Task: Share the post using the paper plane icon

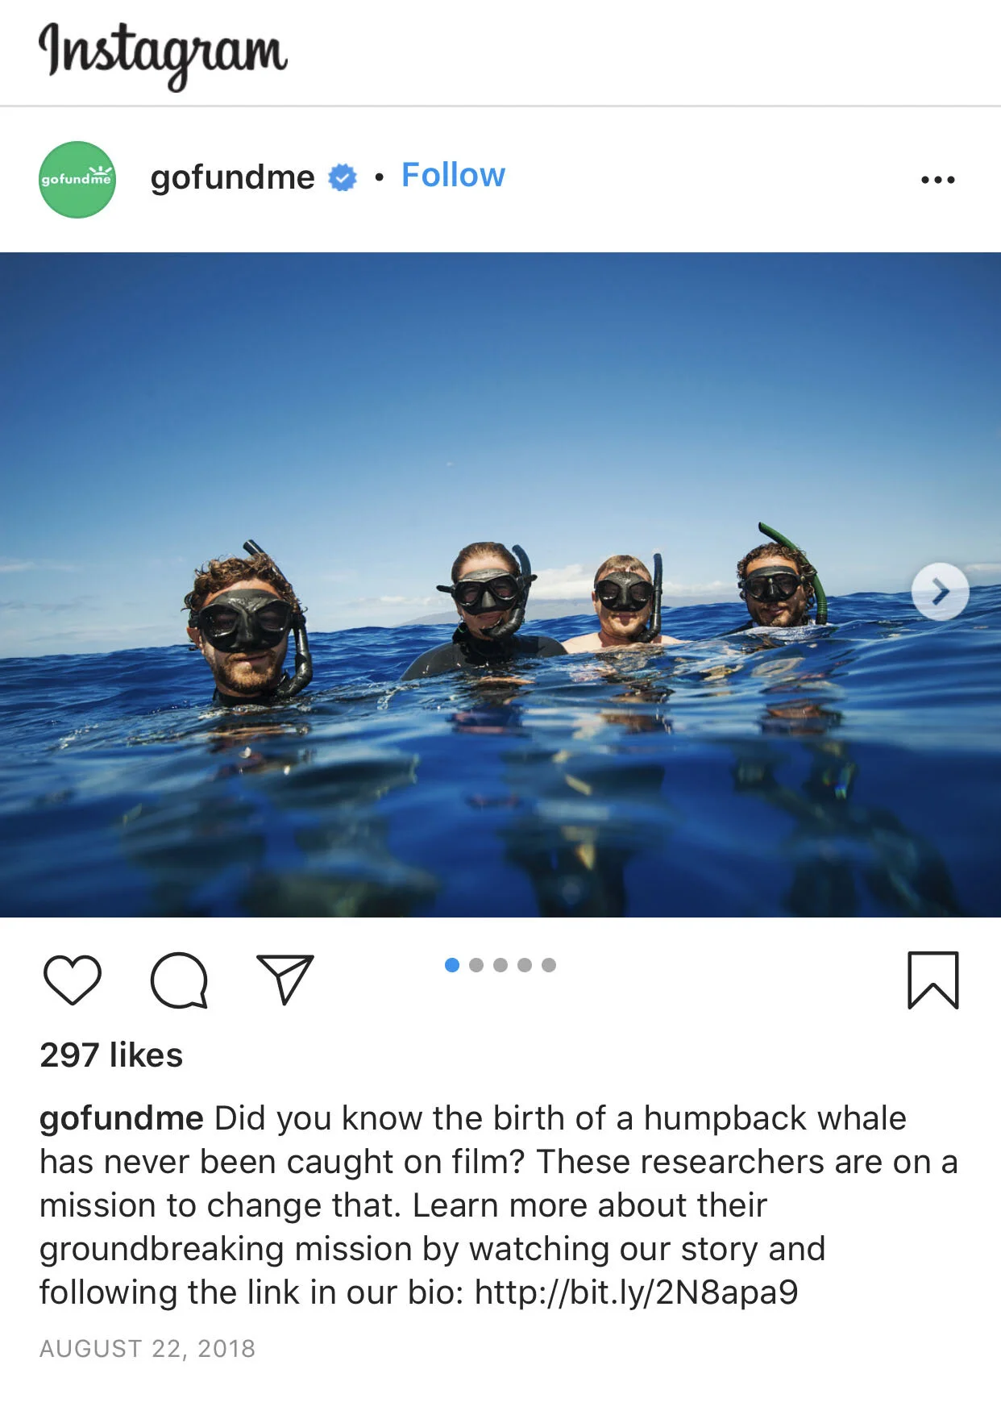Action: point(285,979)
